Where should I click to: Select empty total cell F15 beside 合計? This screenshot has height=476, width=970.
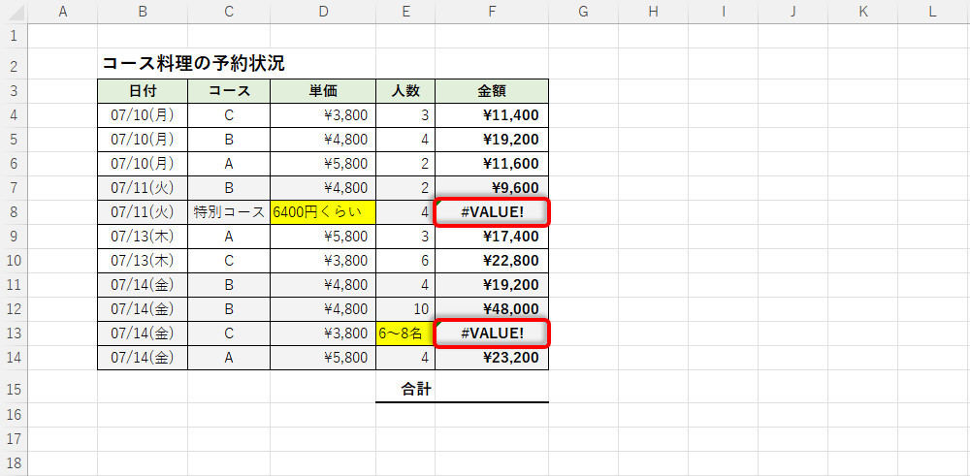coord(492,389)
